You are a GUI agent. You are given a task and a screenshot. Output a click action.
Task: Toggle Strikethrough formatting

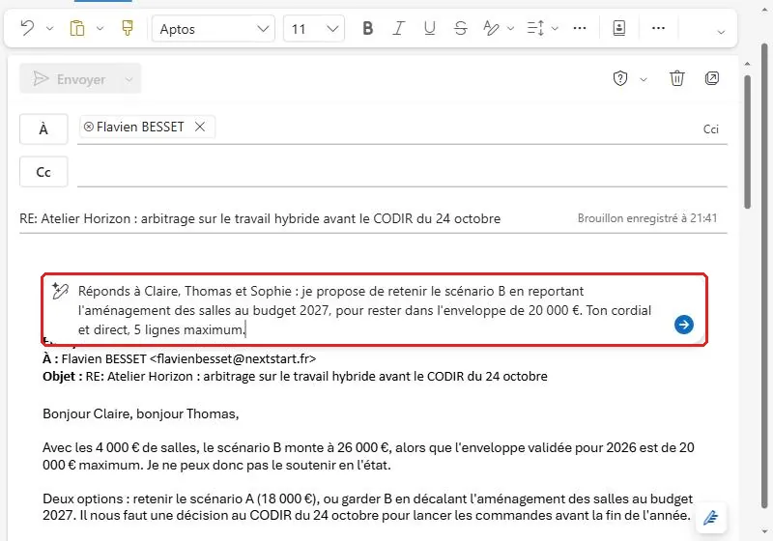click(461, 29)
